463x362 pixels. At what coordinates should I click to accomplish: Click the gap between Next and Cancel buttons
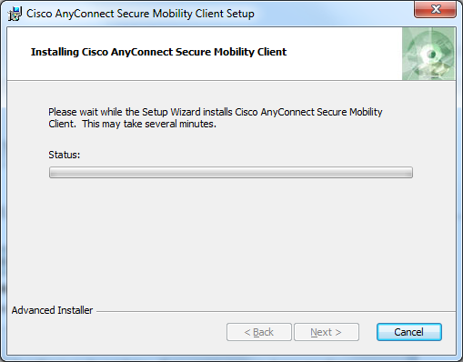(x=367, y=332)
